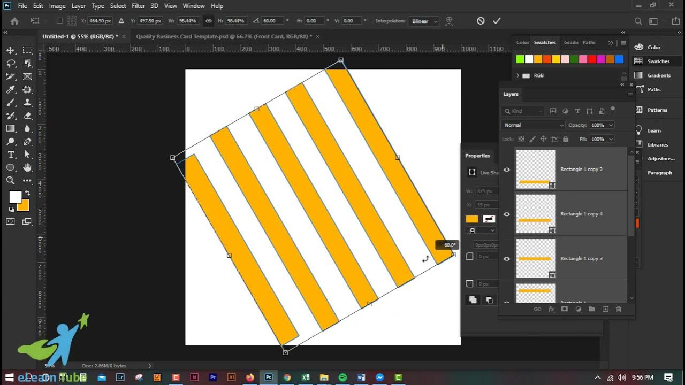
Task: Create a new layer icon
Action: (605, 309)
